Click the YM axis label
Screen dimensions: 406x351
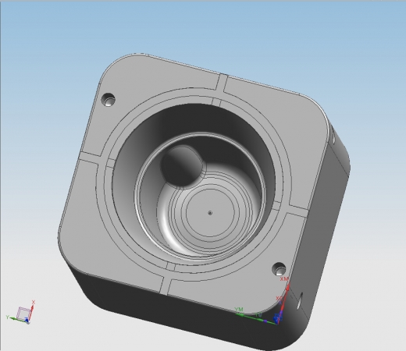(x=239, y=310)
